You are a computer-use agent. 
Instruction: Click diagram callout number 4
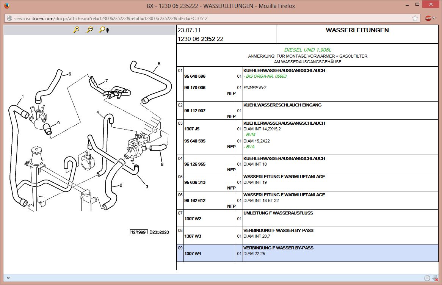pyautogui.click(x=98, y=112)
